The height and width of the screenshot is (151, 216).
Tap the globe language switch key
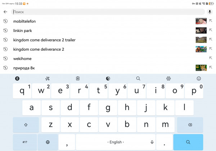click(48, 142)
